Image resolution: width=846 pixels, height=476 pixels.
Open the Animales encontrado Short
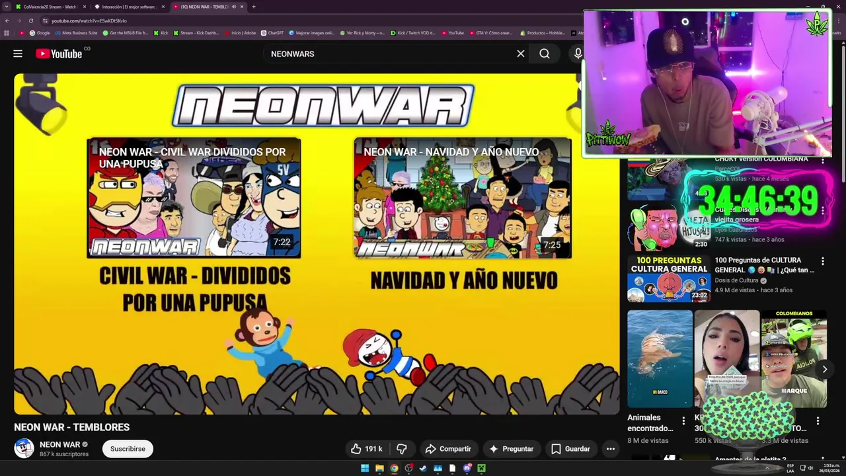(660, 359)
